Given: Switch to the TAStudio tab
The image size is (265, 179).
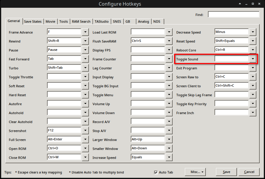Looking at the screenshot, I should tap(102, 21).
